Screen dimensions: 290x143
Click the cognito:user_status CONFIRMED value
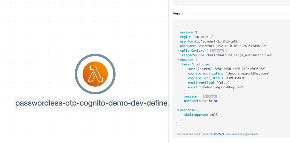235,78
